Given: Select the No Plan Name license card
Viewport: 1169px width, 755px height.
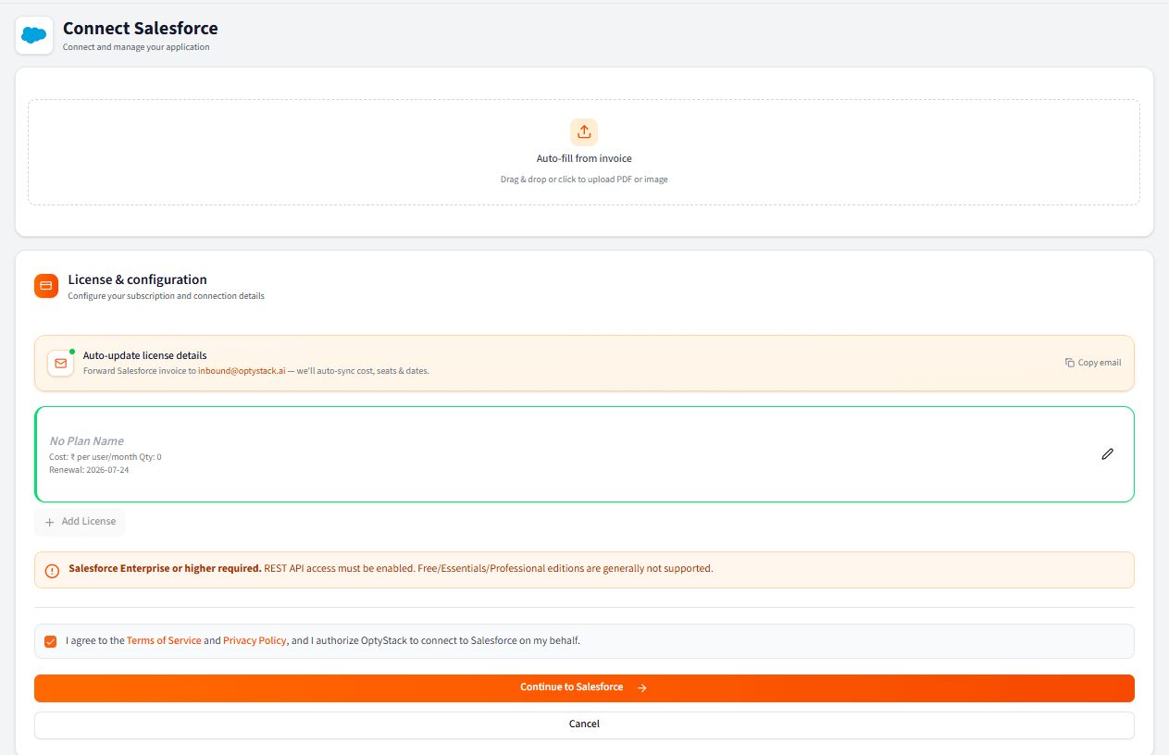Looking at the screenshot, I should 584,454.
